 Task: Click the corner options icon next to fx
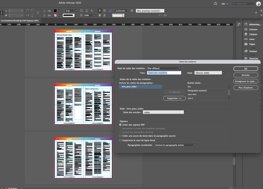click(81, 10)
